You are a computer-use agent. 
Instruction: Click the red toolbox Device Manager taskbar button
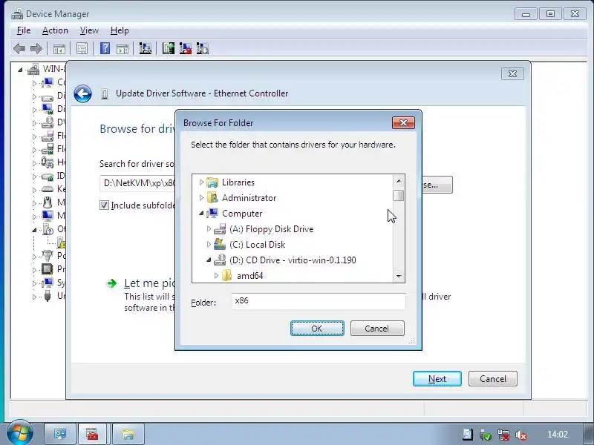coord(92,434)
